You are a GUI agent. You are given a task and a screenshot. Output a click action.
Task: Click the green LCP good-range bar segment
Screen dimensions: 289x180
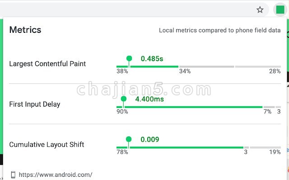pyautogui.click(x=148, y=67)
